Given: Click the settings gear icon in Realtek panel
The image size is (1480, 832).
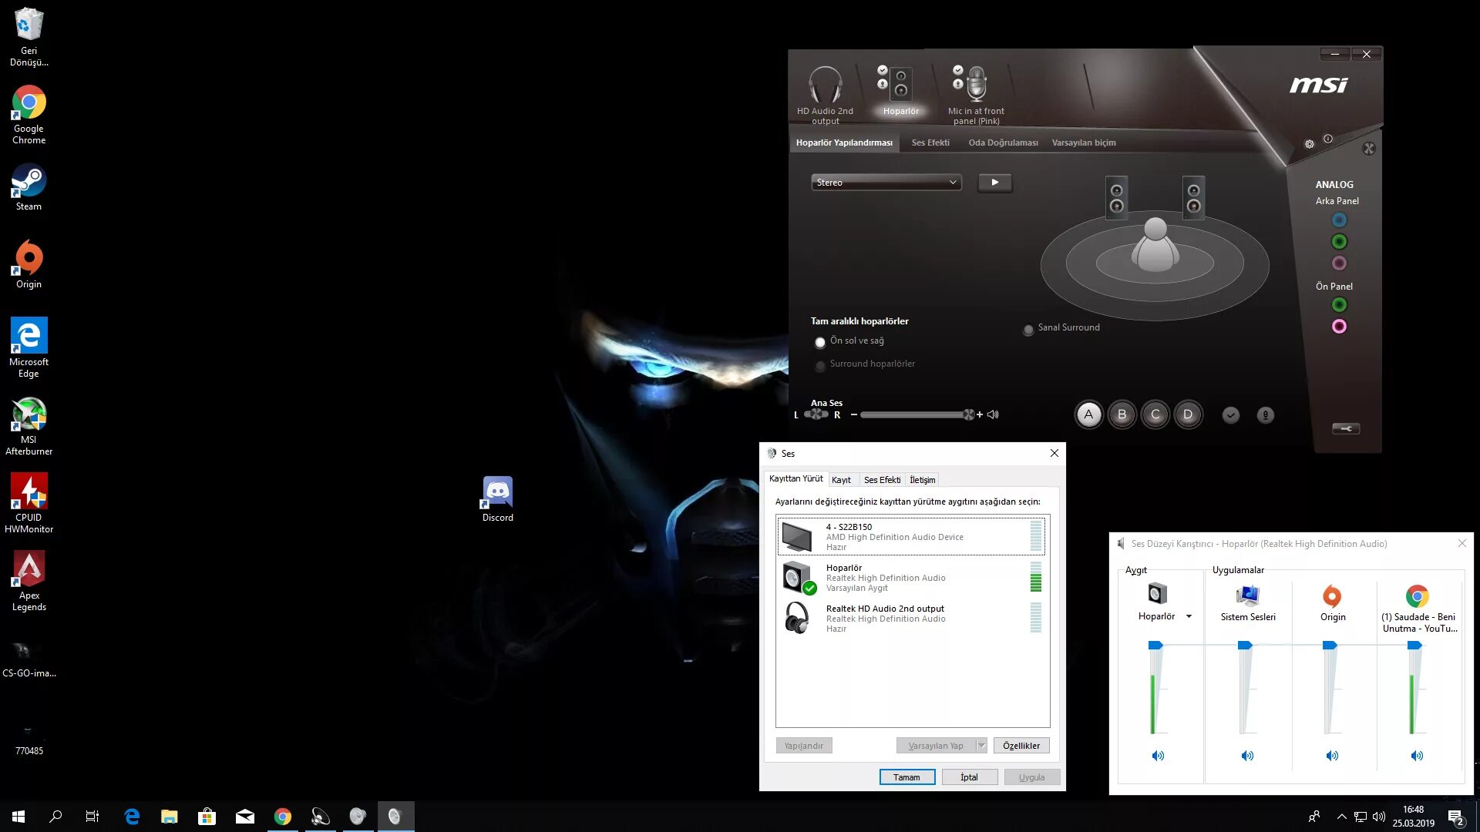Looking at the screenshot, I should (1310, 143).
